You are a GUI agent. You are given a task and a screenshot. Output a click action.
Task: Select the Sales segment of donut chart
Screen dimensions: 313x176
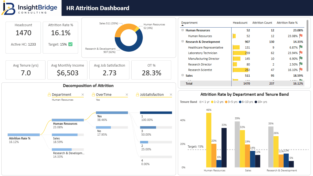coord(124,27)
